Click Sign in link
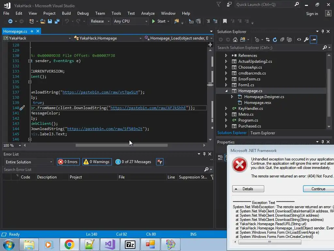Viewport: 334px width, 251px height. tap(312, 14)
